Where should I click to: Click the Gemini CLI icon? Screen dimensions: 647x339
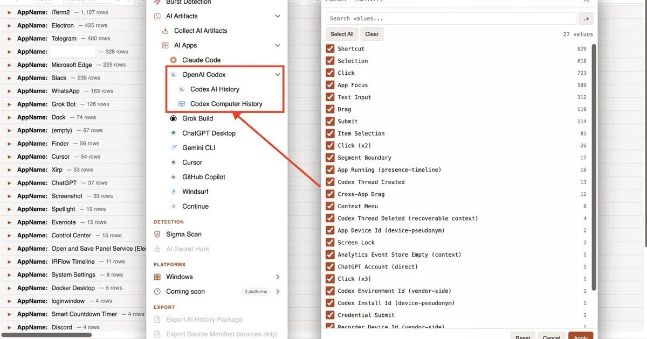pyautogui.click(x=173, y=147)
